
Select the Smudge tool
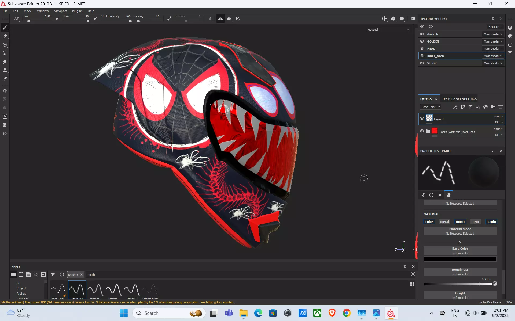5,62
